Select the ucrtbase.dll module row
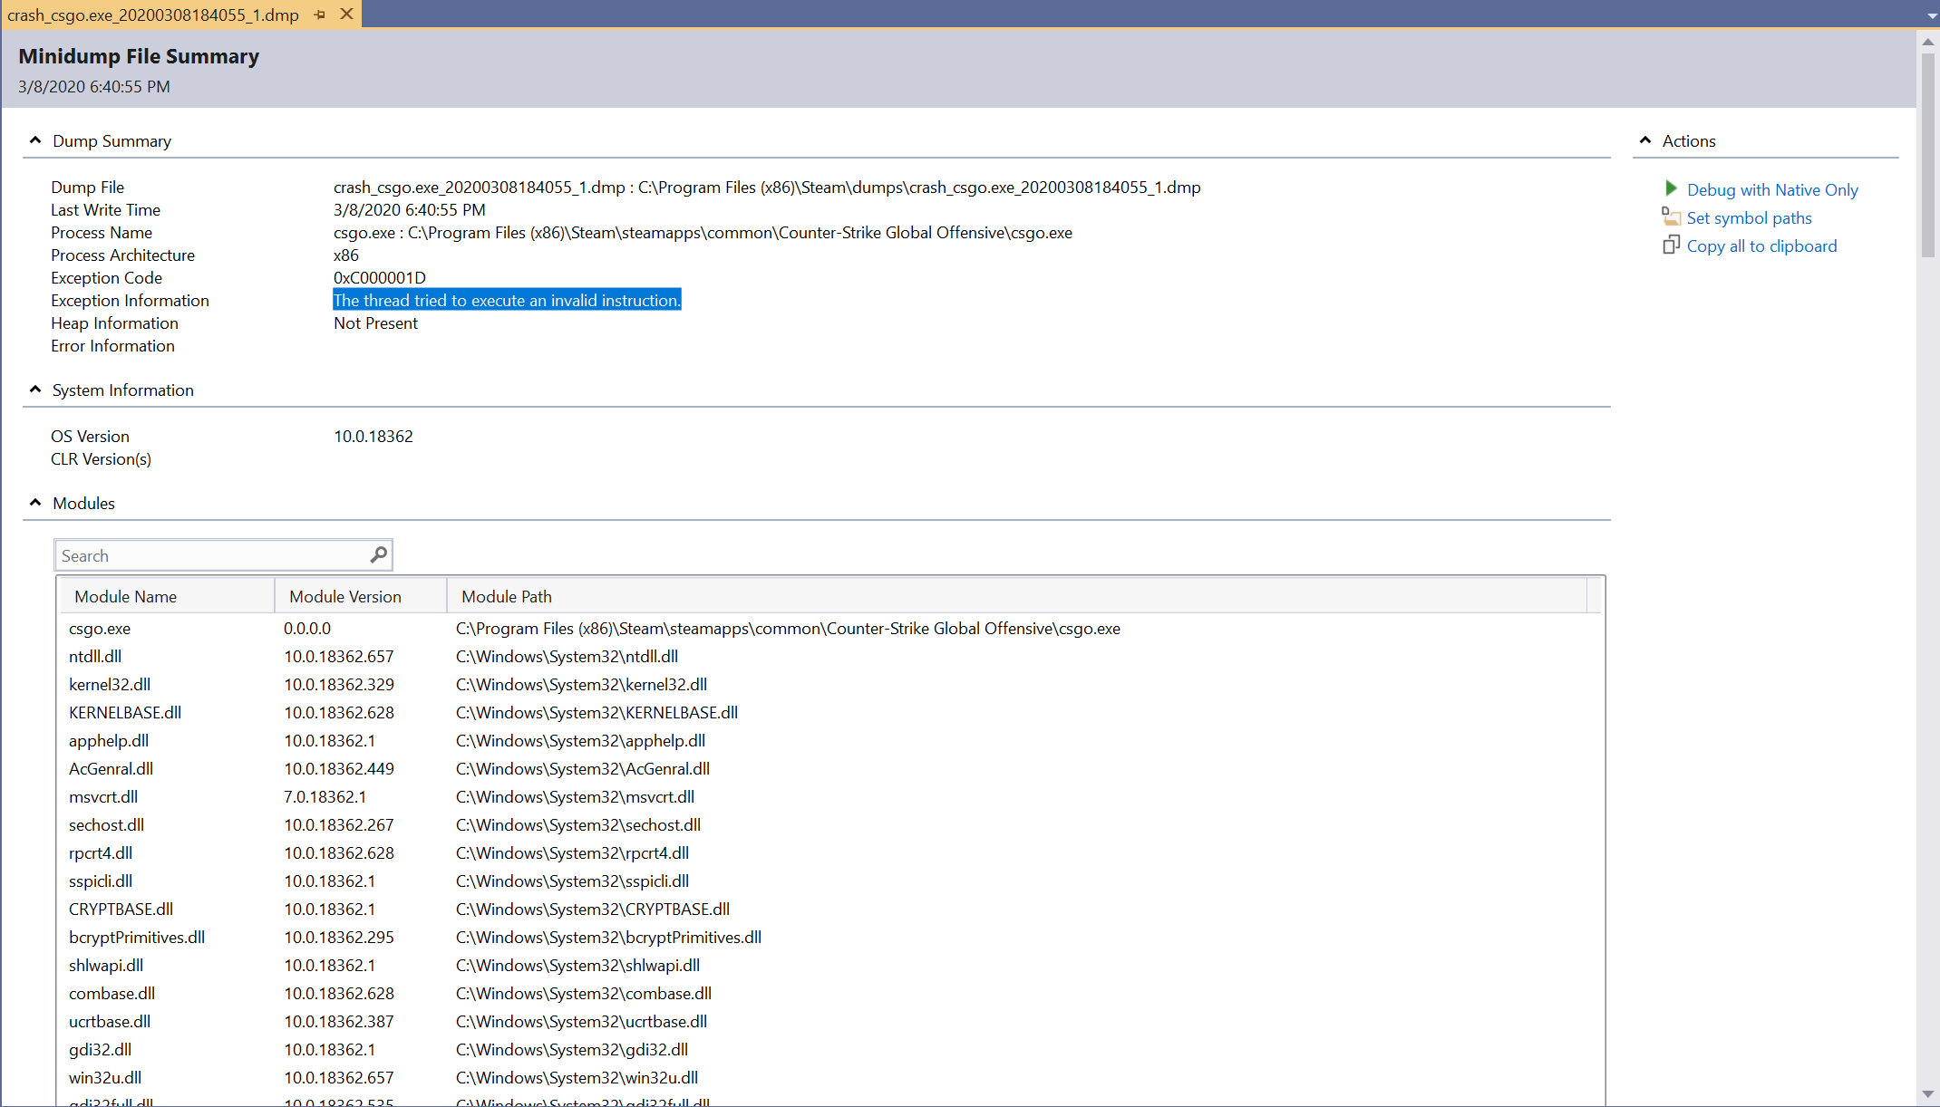1940x1107 pixels. click(x=829, y=1021)
